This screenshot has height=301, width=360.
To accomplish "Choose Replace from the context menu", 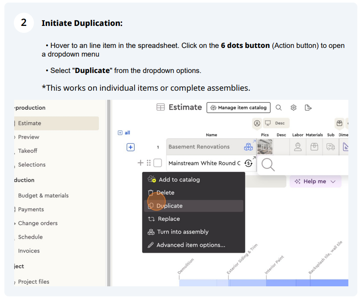I will [193, 219].
